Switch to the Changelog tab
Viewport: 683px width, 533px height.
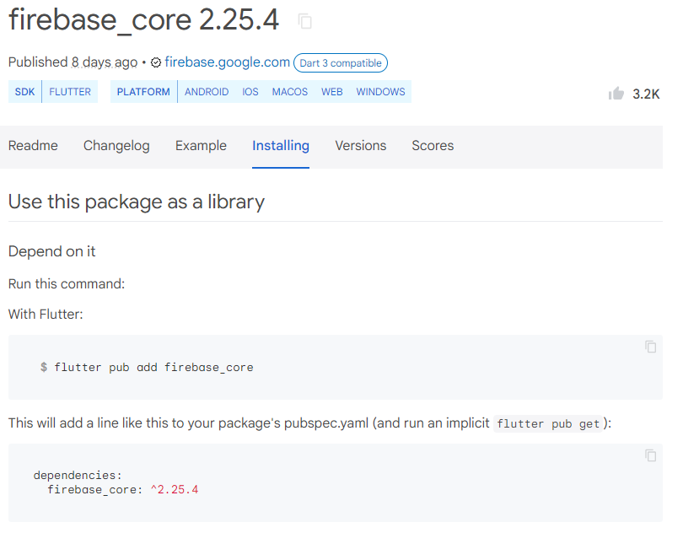pyautogui.click(x=116, y=146)
